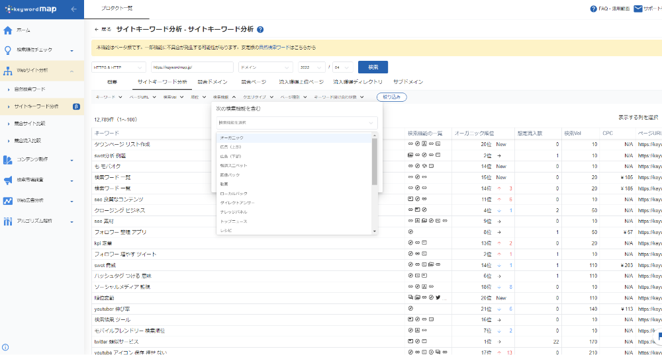662x355 pixels.
Task: Open the キーワード掛け合わせ数 filter dropdown
Action: (x=338, y=97)
